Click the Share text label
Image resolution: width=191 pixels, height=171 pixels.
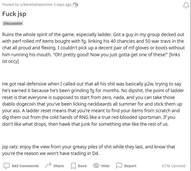[x=58, y=166]
